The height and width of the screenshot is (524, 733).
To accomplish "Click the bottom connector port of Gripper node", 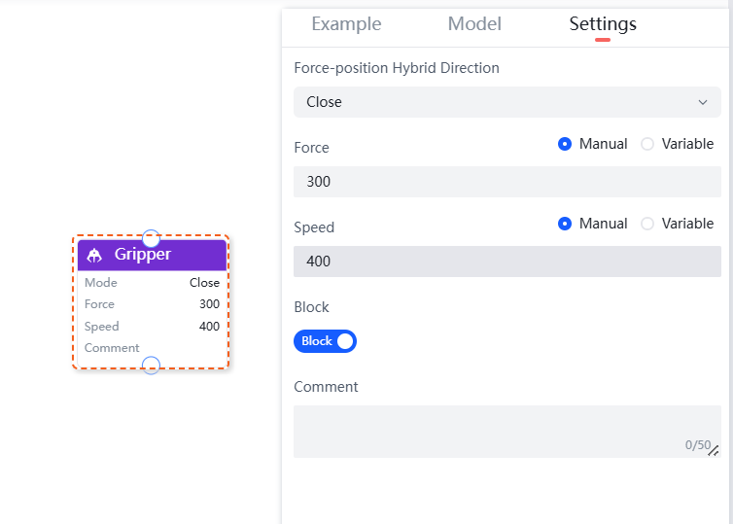I will point(151,366).
